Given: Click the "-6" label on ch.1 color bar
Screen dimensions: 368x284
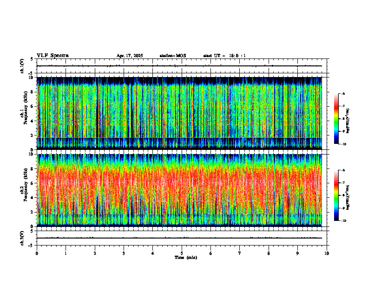Looking at the screenshot, I should click(x=343, y=93).
